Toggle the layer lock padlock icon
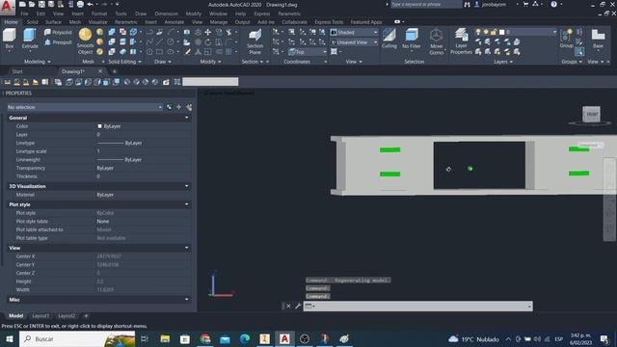 [x=494, y=32]
